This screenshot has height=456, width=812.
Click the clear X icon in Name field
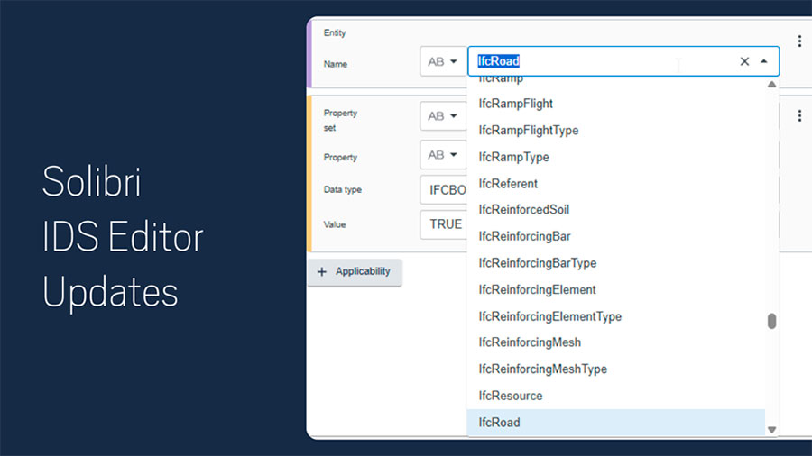(x=744, y=61)
